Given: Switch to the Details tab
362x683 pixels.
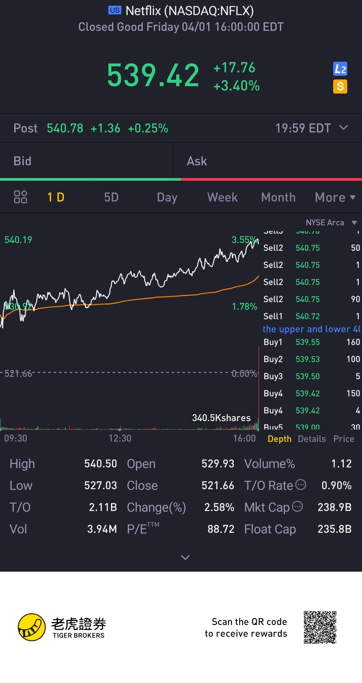Looking at the screenshot, I should click(312, 439).
